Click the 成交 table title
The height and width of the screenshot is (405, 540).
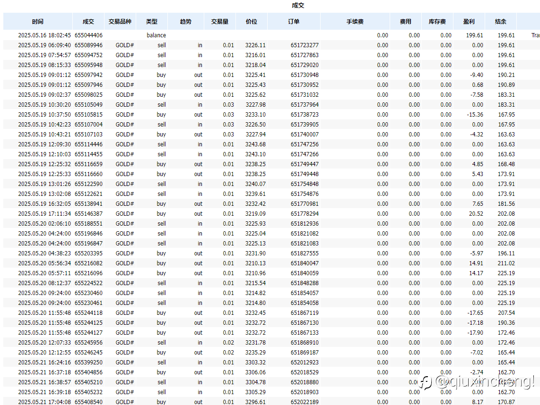[x=298, y=5]
